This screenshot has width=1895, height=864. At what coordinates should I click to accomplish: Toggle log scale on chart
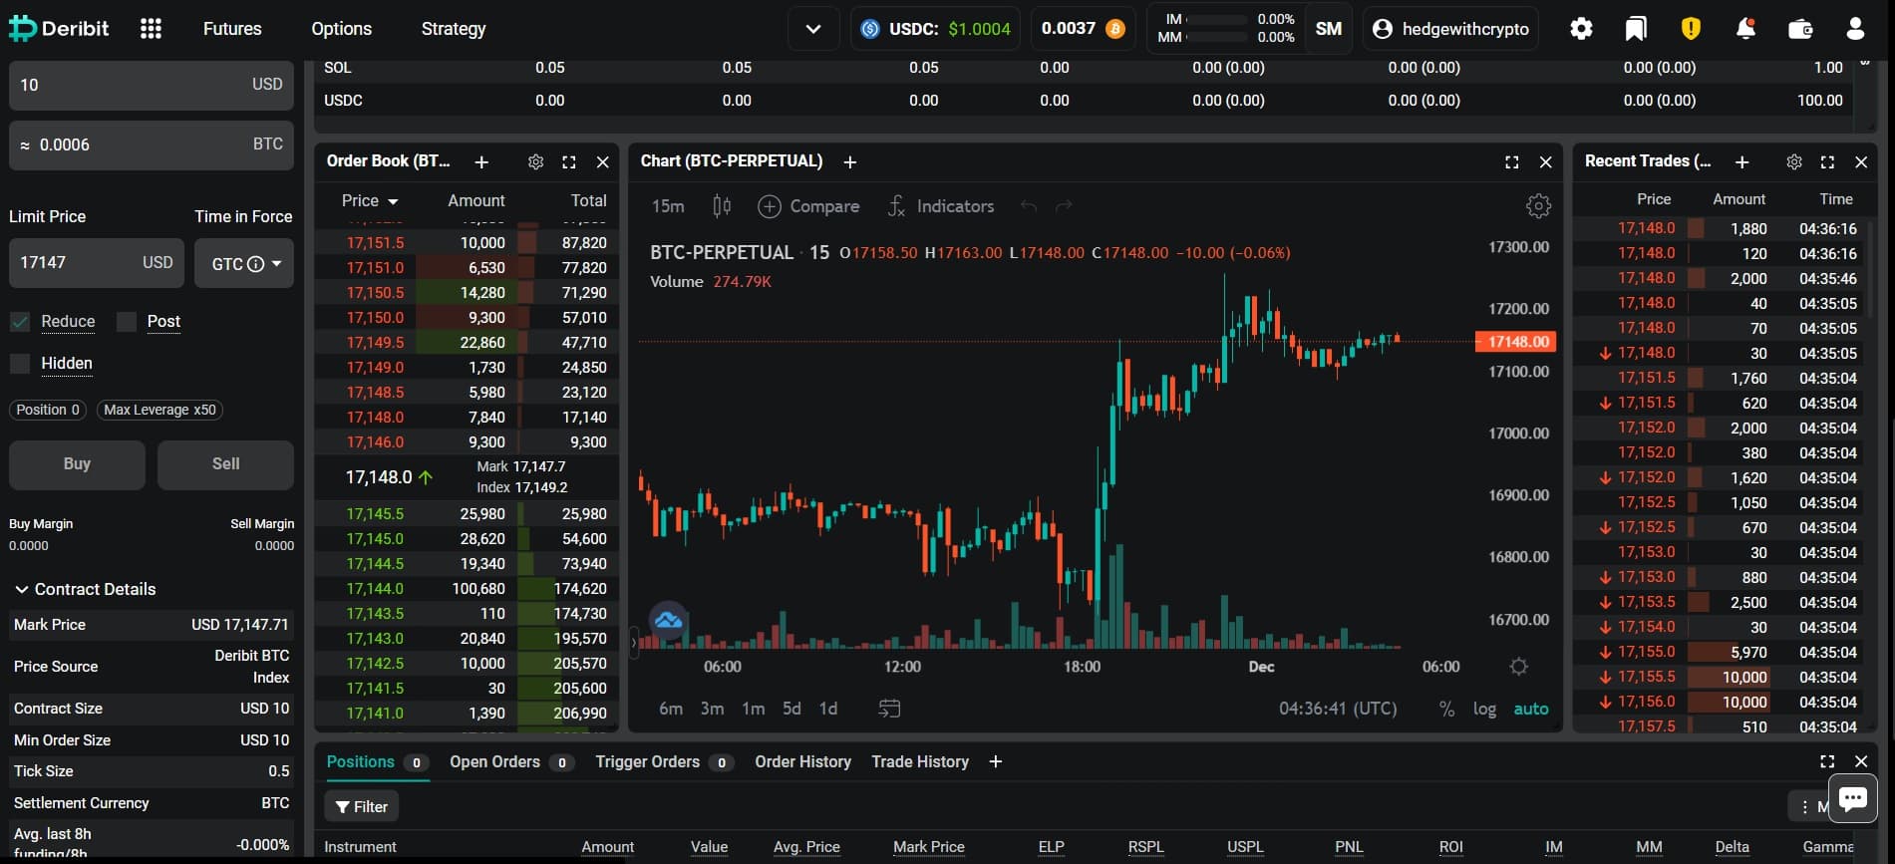(1484, 709)
